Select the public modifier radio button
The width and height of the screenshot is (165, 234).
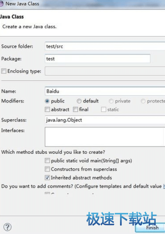(47, 101)
